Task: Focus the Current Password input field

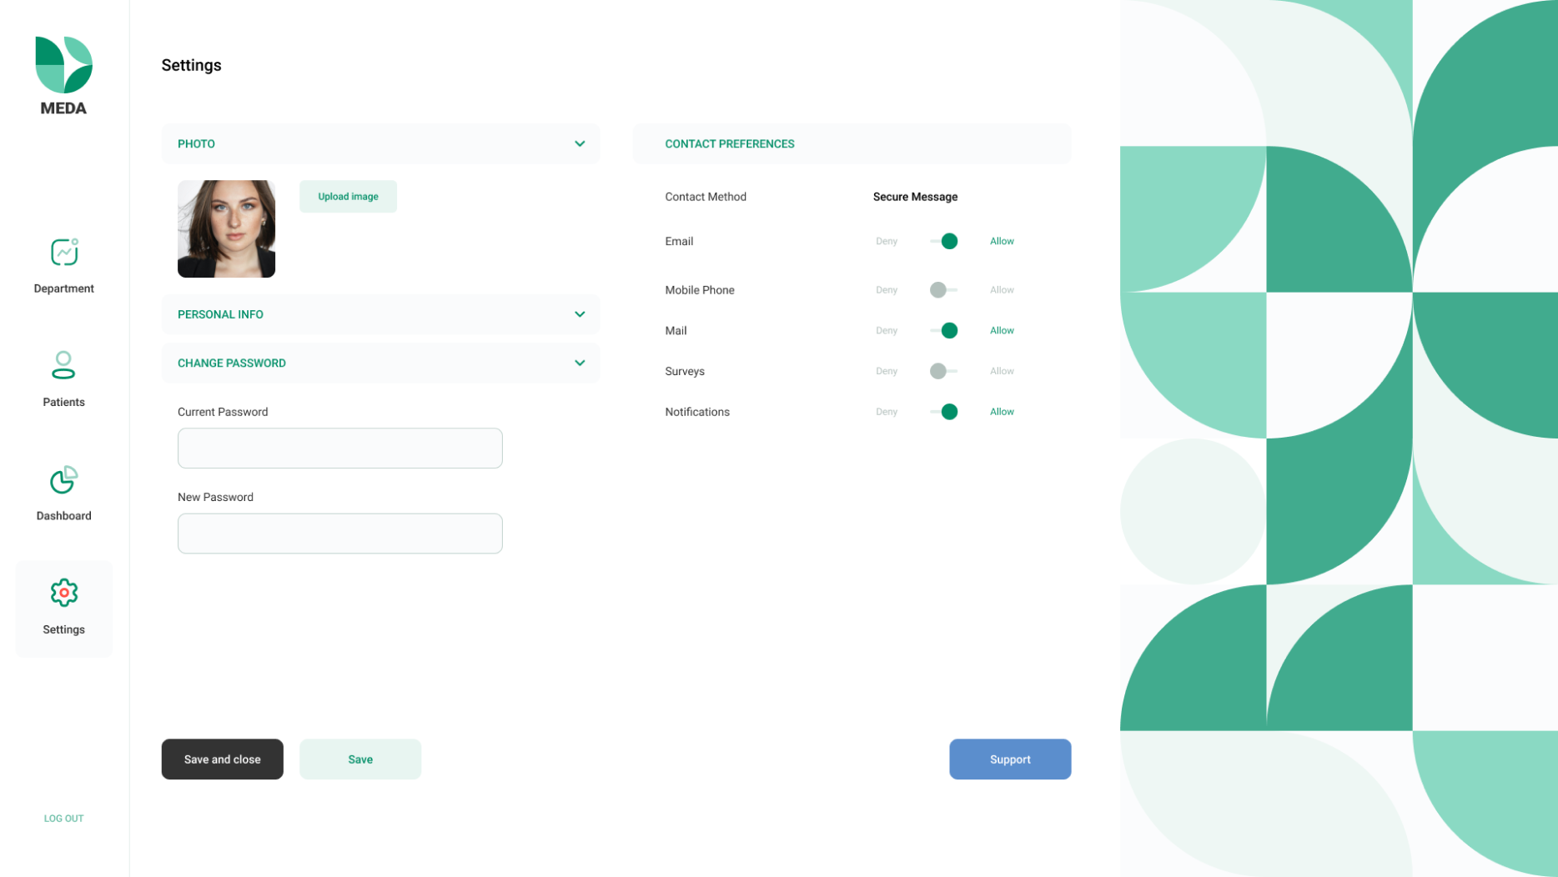Action: pyautogui.click(x=340, y=448)
